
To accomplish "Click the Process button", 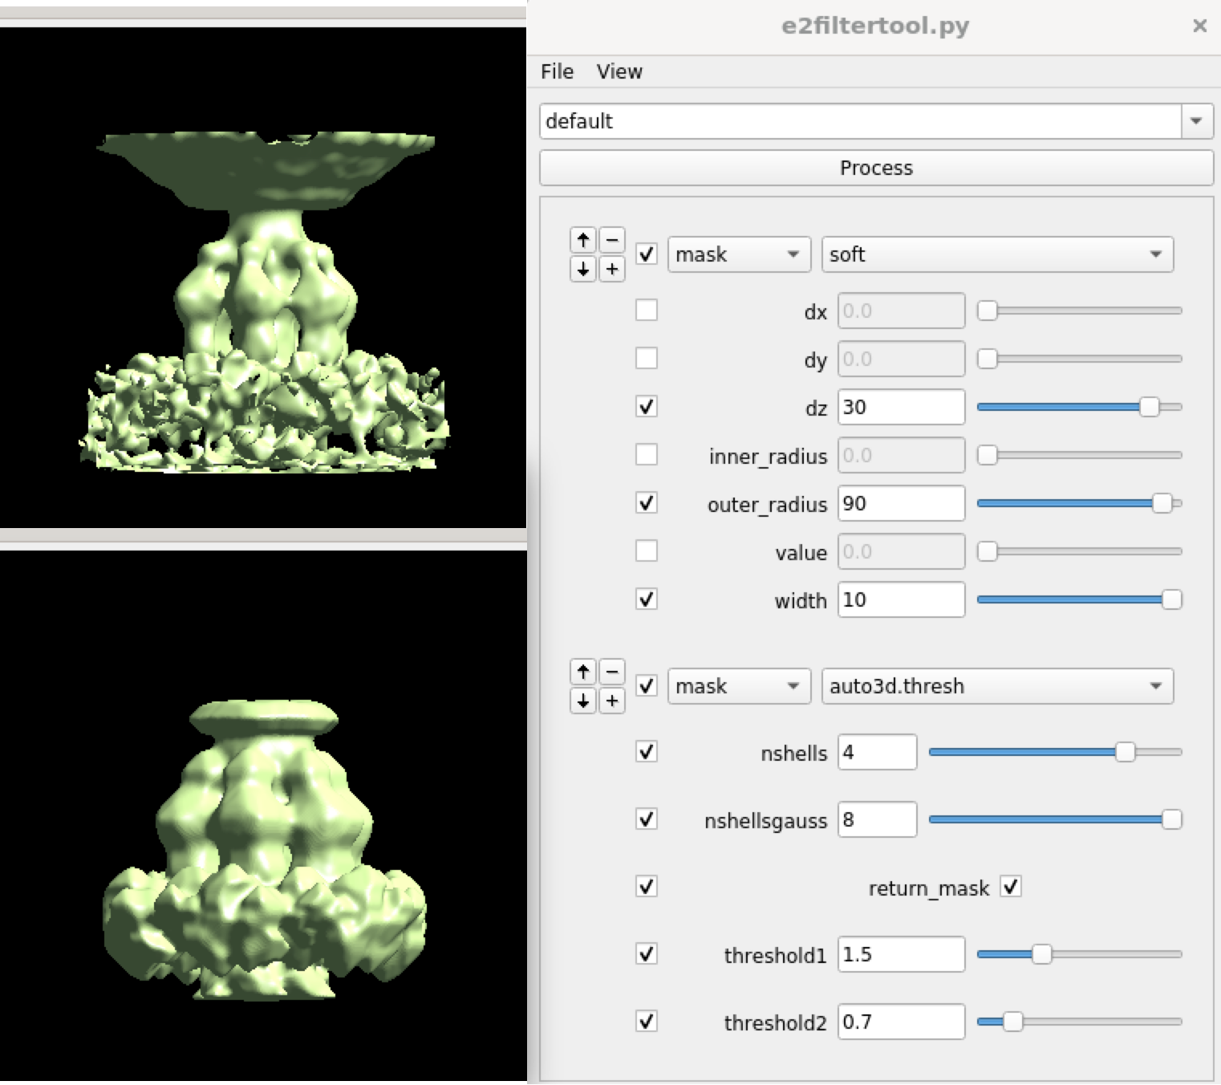I will pyautogui.click(x=876, y=168).
